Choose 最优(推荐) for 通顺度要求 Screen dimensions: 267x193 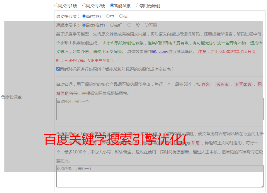pos(84,25)
